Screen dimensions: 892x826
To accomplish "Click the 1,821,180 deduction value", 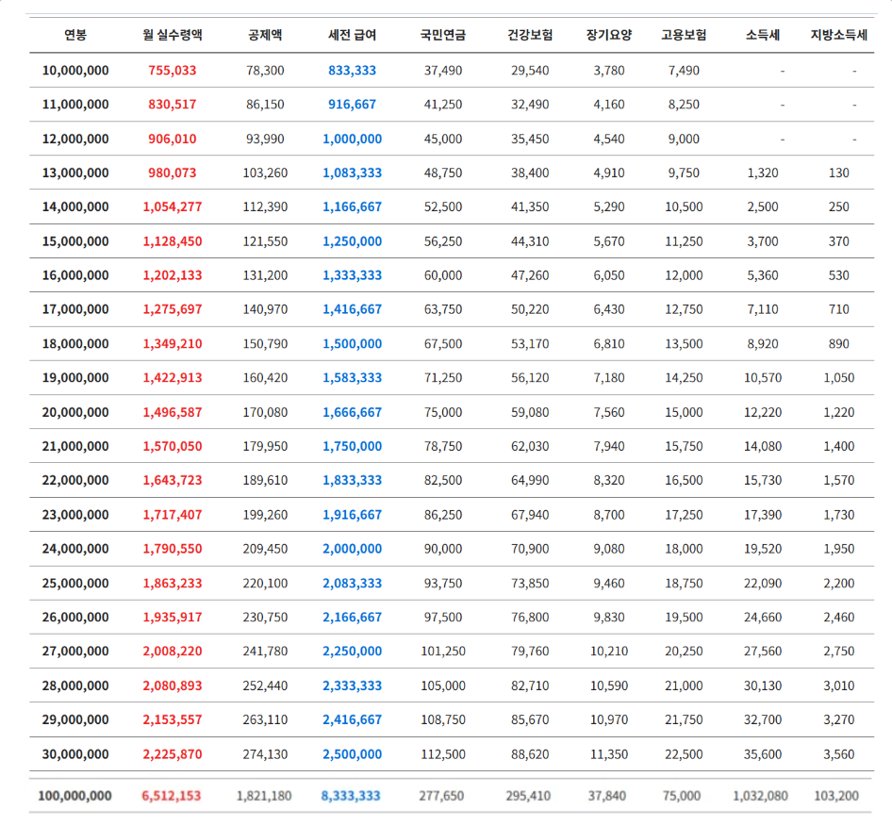I will click(264, 796).
